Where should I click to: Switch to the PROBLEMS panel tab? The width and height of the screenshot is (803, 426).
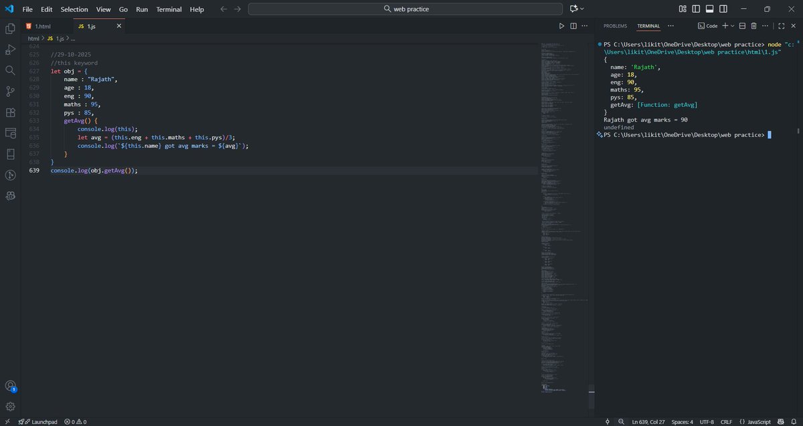(615, 25)
